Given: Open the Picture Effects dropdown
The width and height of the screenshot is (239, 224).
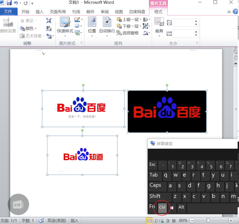Looking at the screenshot, I should pyautogui.click(x=81, y=26).
